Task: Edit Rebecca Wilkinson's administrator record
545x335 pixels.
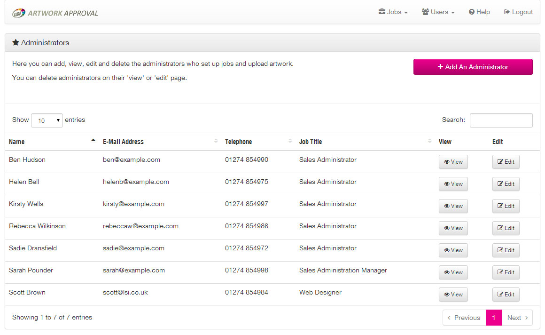Action: click(506, 228)
